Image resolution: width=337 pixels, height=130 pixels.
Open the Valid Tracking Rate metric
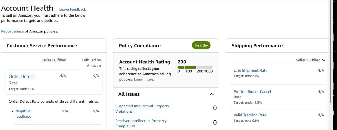click(250, 115)
